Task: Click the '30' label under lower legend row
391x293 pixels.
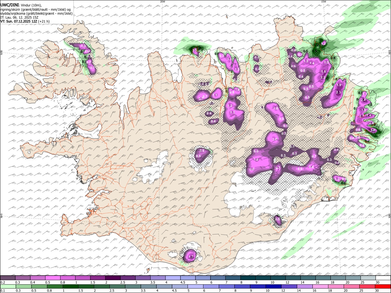Action: pyautogui.click(x=377, y=291)
